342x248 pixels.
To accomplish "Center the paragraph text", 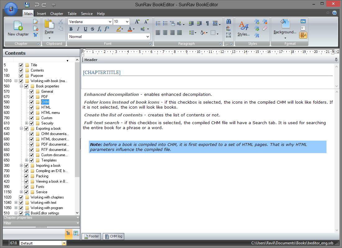I will [165, 33].
